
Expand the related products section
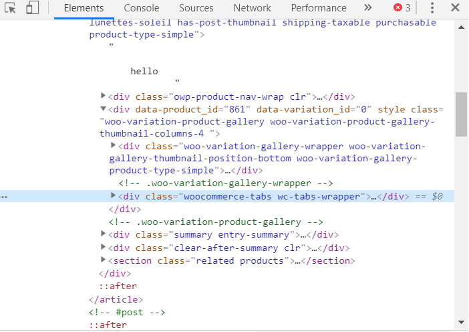pos(103,260)
